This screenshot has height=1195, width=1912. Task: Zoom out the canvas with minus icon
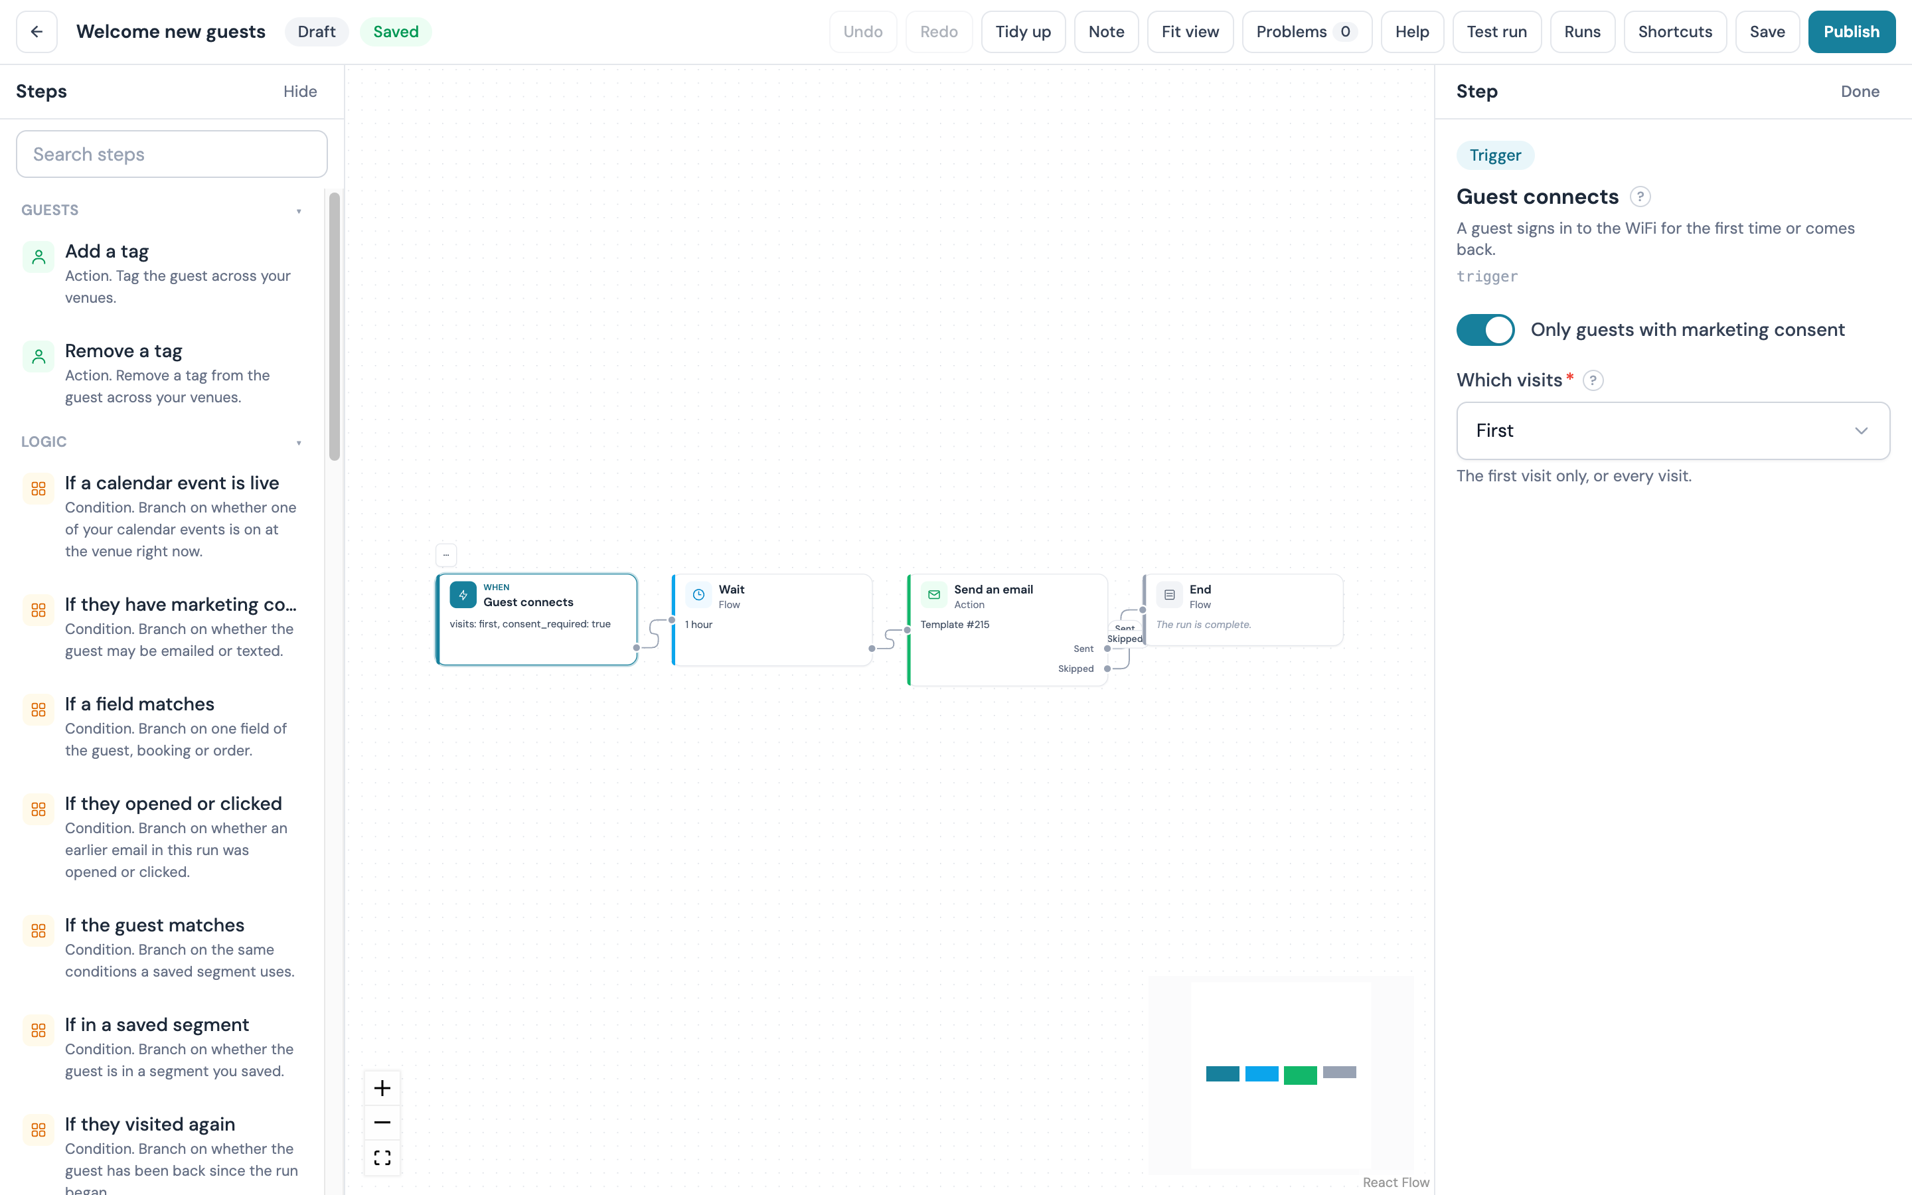pos(382,1122)
